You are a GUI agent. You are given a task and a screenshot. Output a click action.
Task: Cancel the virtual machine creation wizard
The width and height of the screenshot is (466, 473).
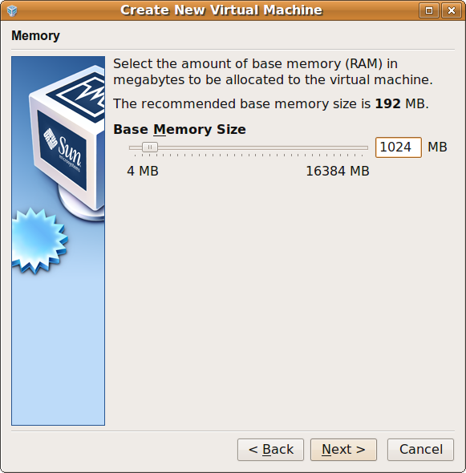[x=421, y=450]
